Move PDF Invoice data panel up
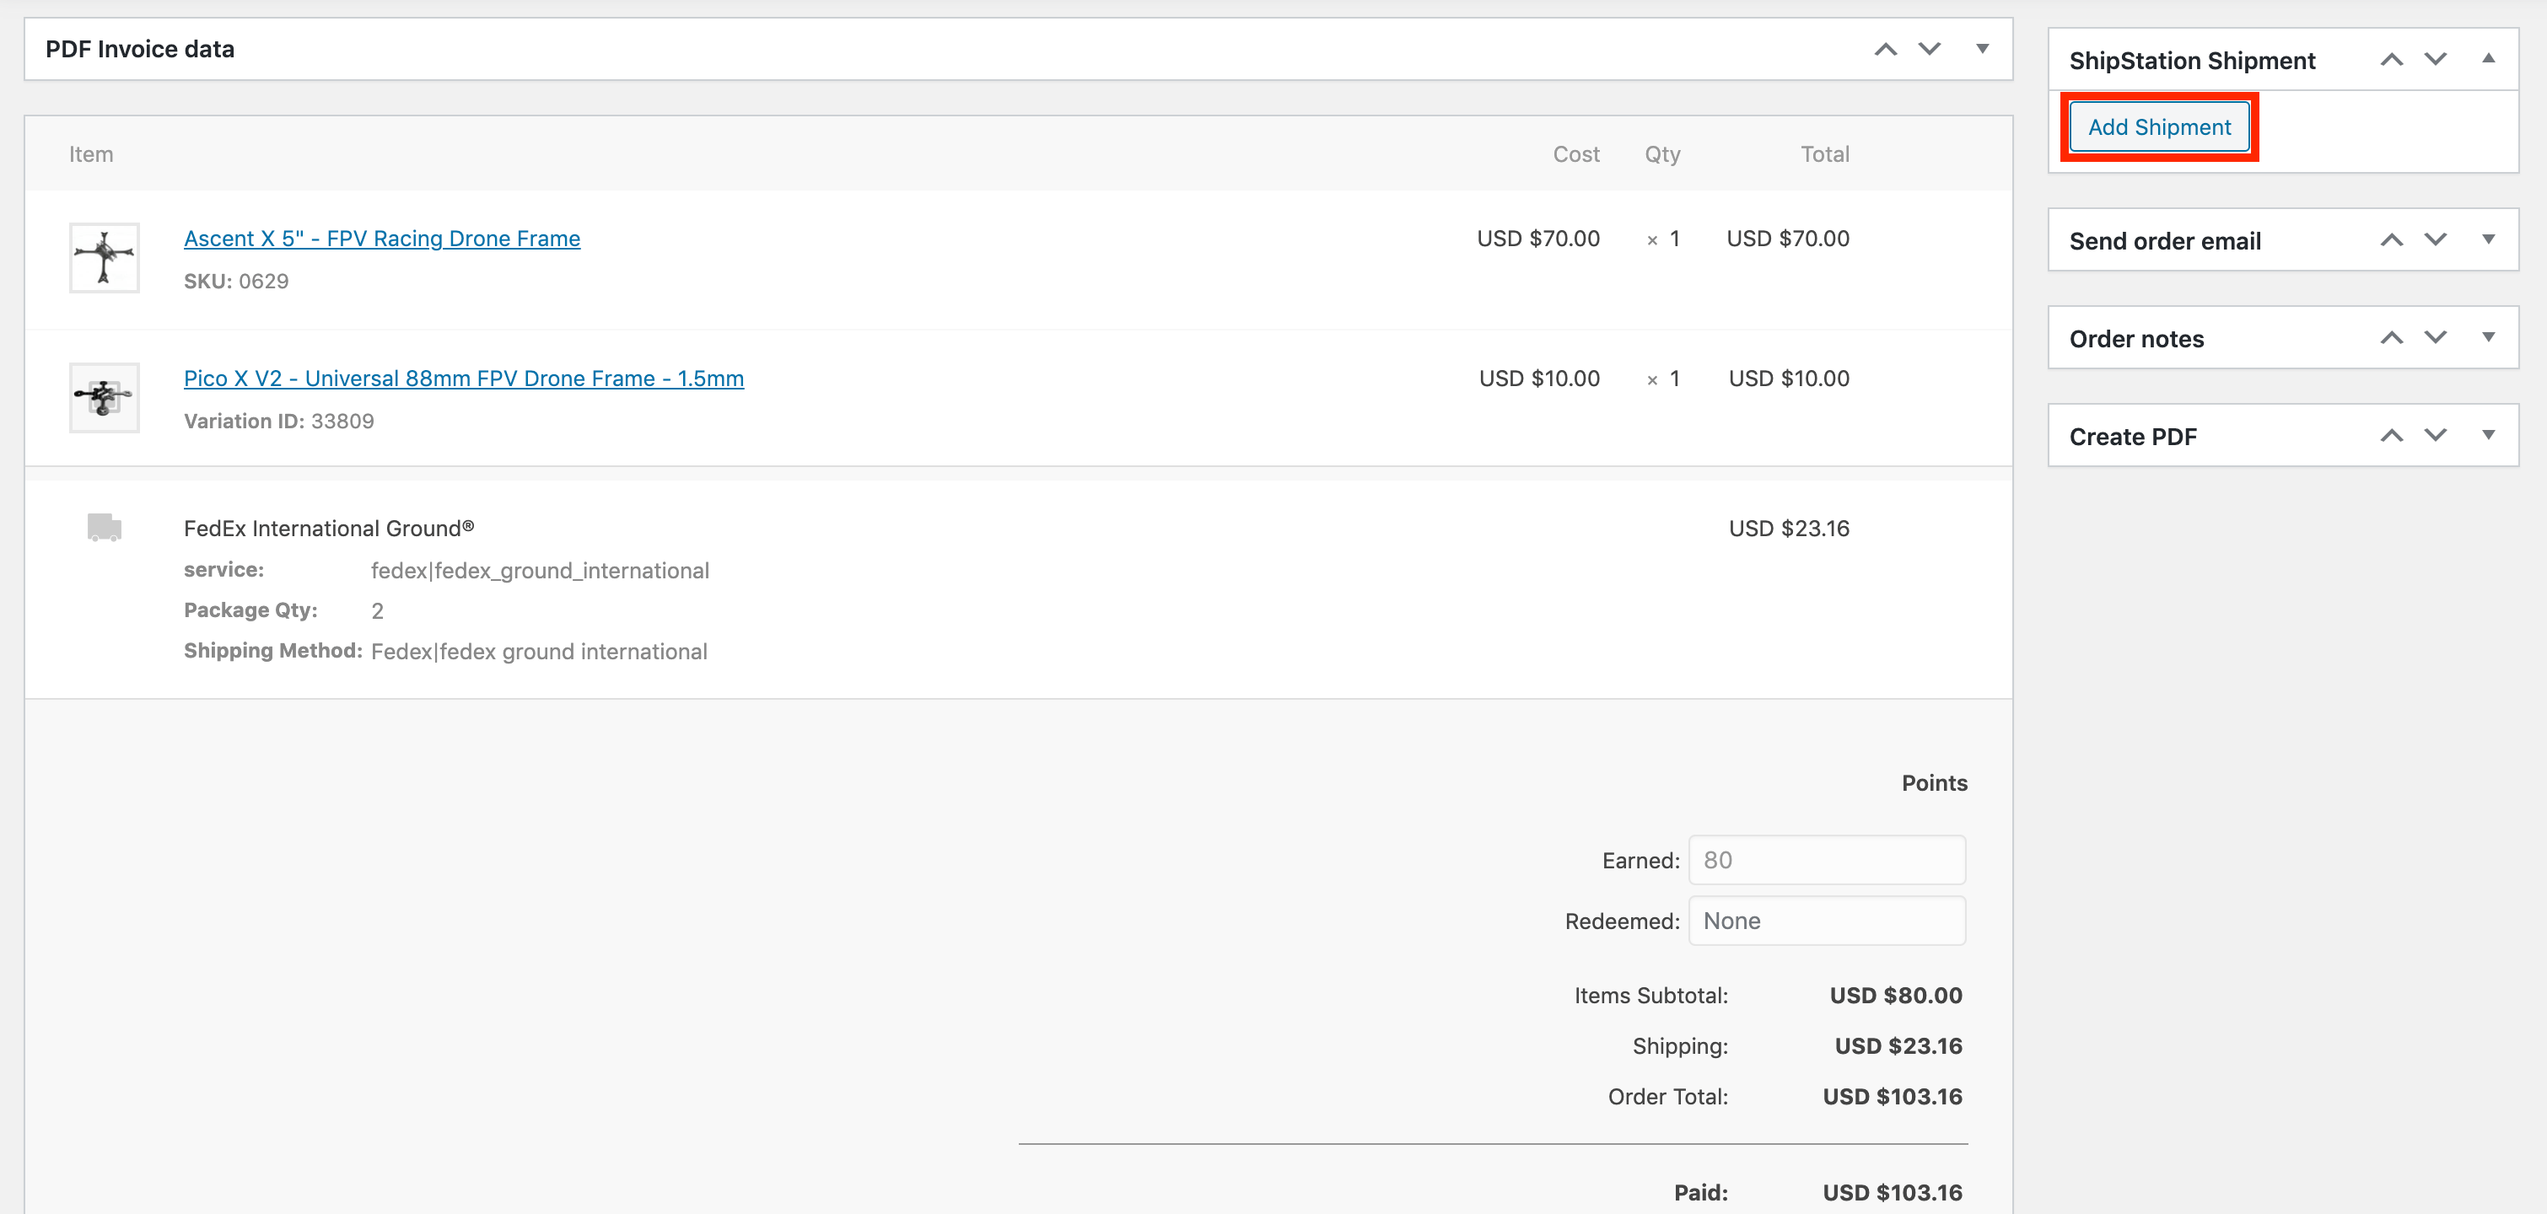2547x1214 pixels. (1886, 48)
